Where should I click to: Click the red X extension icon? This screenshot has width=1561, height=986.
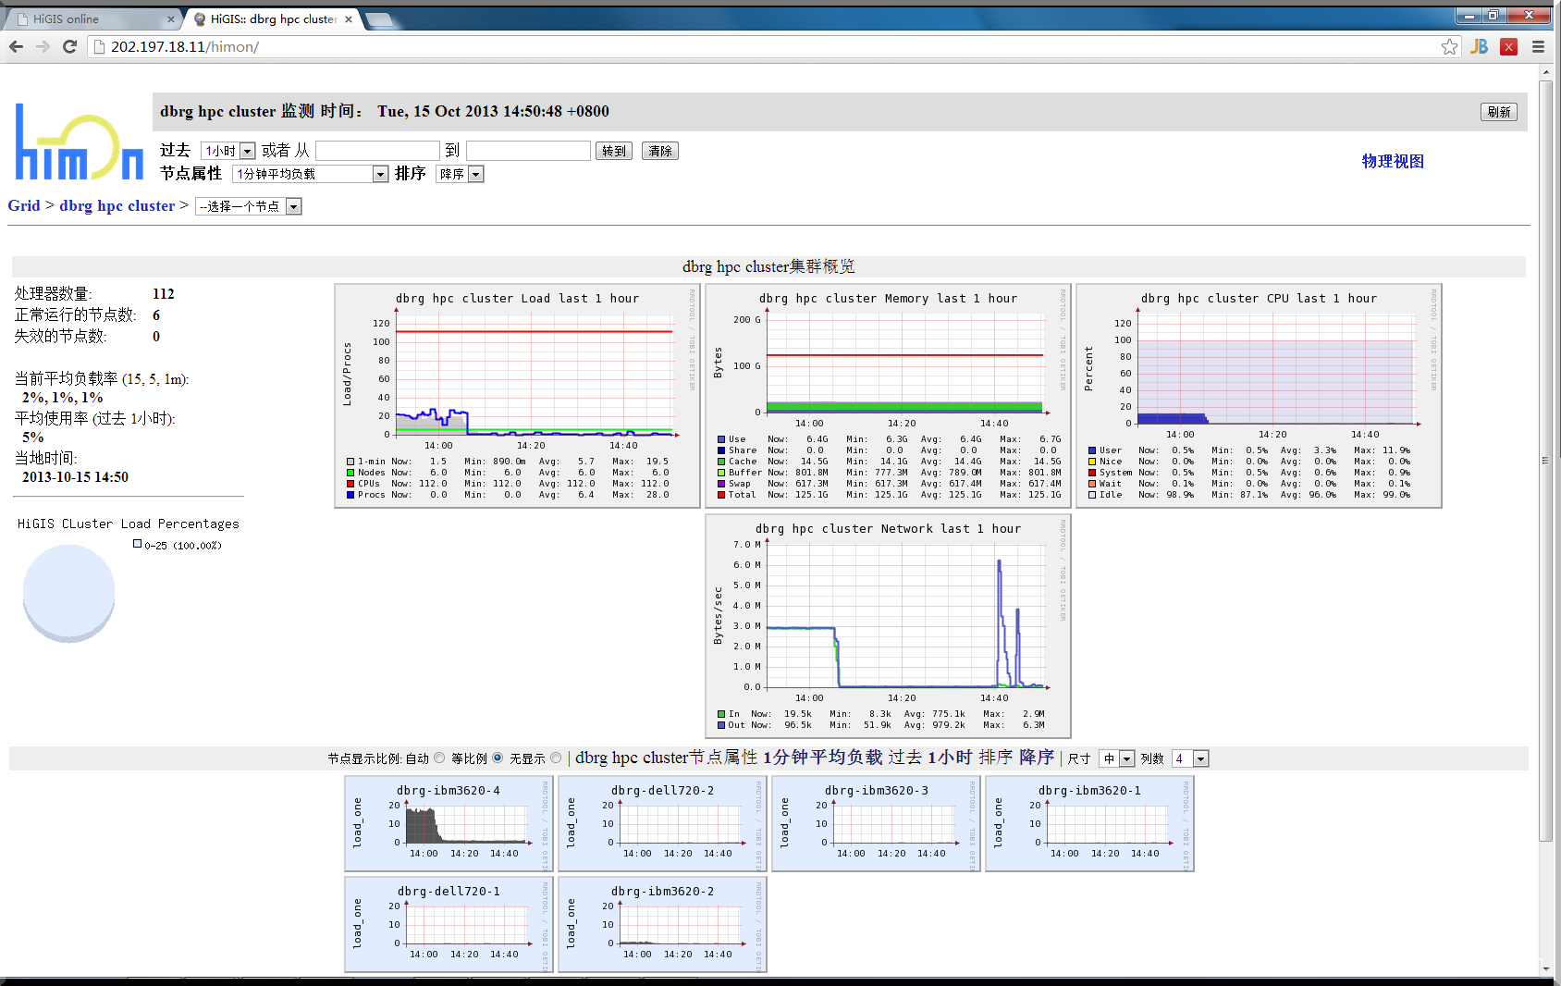[1508, 46]
